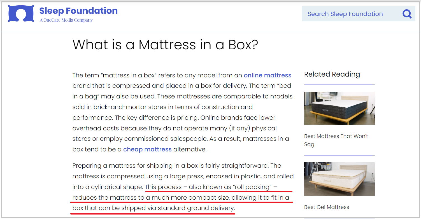421x219 pixels.
Task: Open the "online mattress" link
Action: (268, 75)
